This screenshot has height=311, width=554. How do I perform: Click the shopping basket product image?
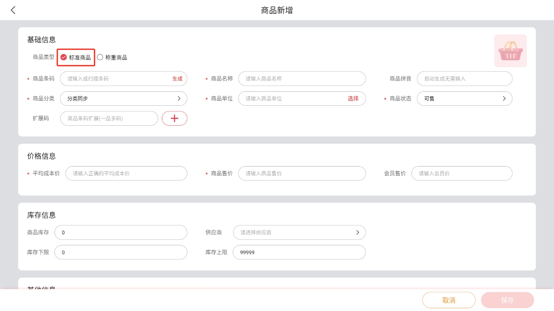tap(510, 51)
